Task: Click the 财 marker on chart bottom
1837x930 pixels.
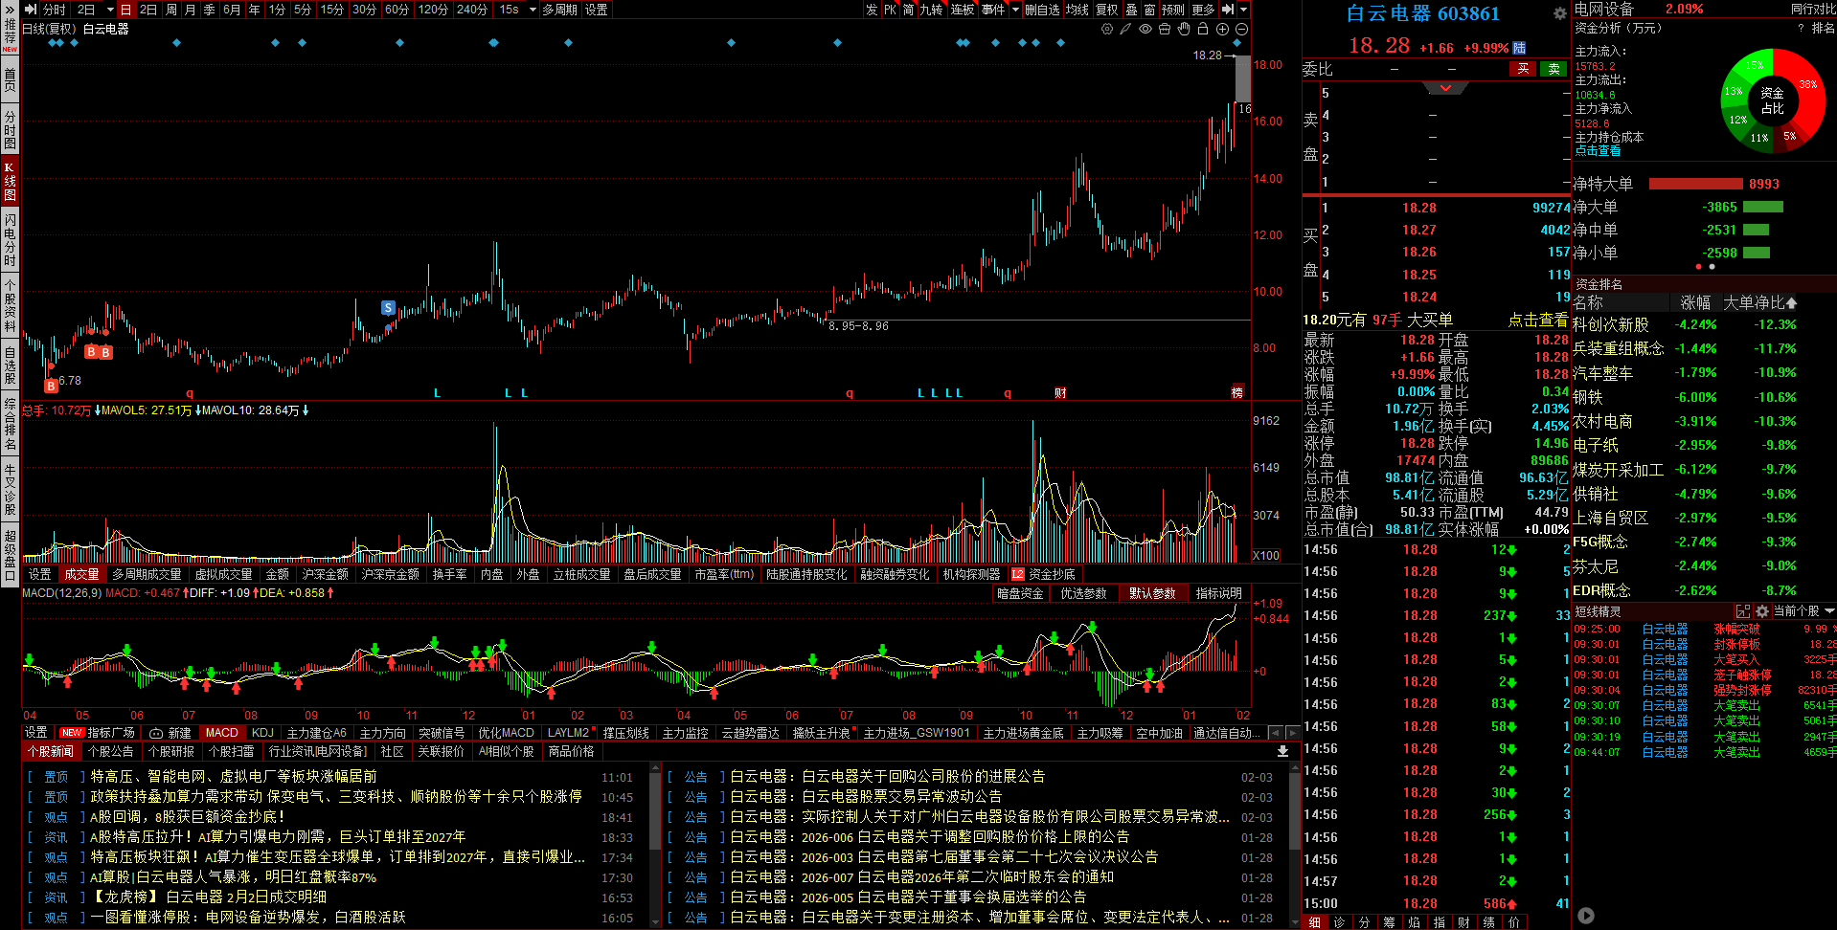Action: [1060, 393]
